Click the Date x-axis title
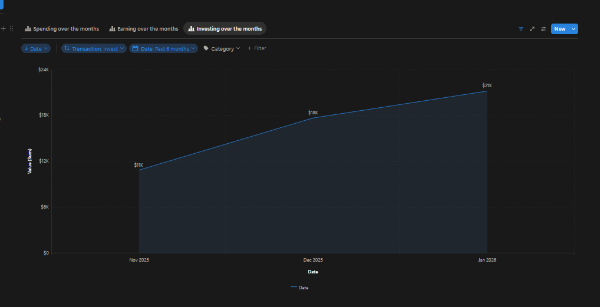This screenshot has height=307, width=600. [x=313, y=272]
